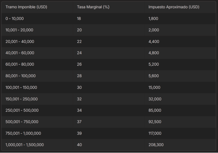Click the 26 percent rate cell
This screenshot has height=153, width=218.
[x=79, y=64]
